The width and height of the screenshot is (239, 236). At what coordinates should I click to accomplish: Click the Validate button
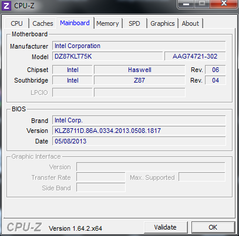click(x=166, y=227)
